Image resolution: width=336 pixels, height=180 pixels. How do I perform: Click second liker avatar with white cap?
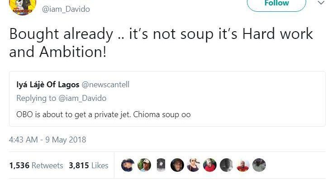(x=144, y=165)
